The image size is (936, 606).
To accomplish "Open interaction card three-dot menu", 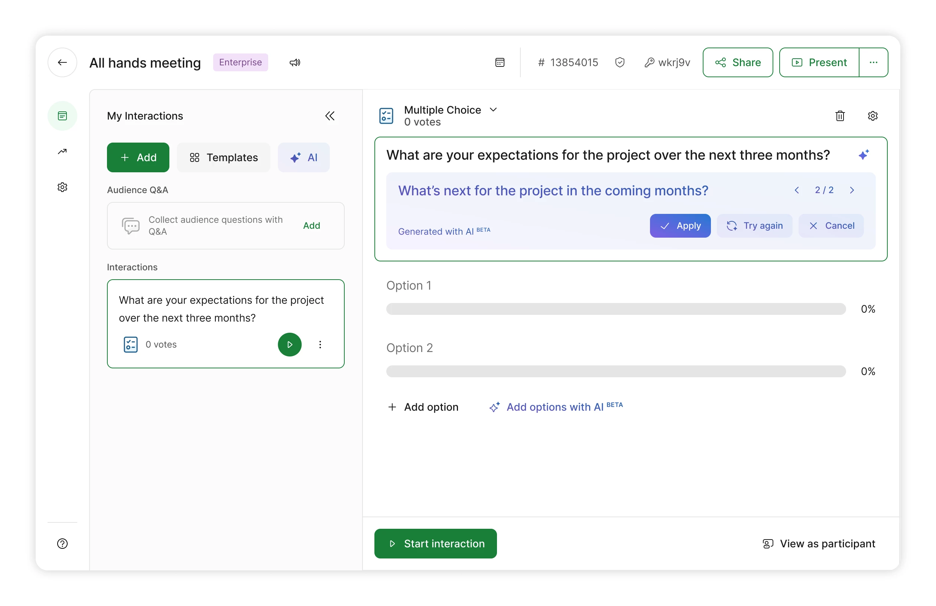I will click(320, 345).
